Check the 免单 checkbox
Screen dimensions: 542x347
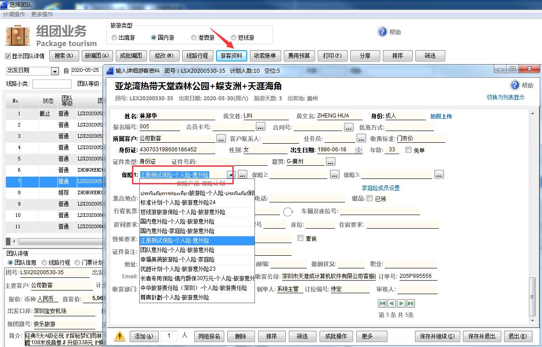click(409, 150)
